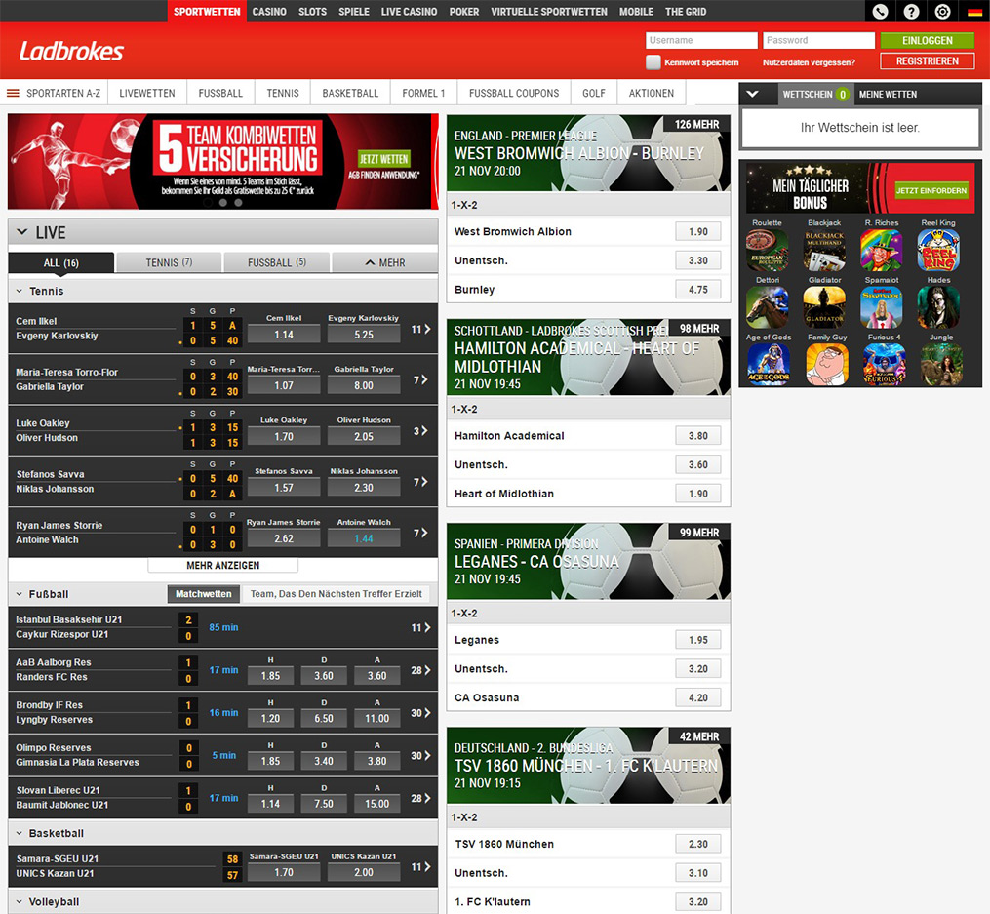Viewport: 990px width, 914px height.
Task: Show 99 more Leganes match markets
Action: tap(699, 533)
